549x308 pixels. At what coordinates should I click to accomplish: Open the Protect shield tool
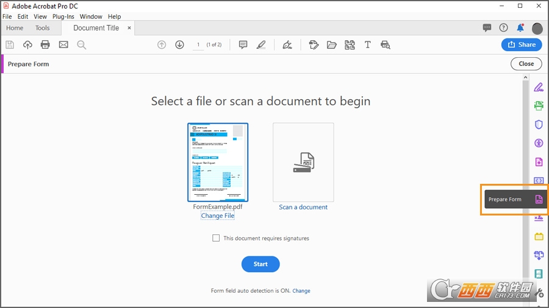(539, 124)
